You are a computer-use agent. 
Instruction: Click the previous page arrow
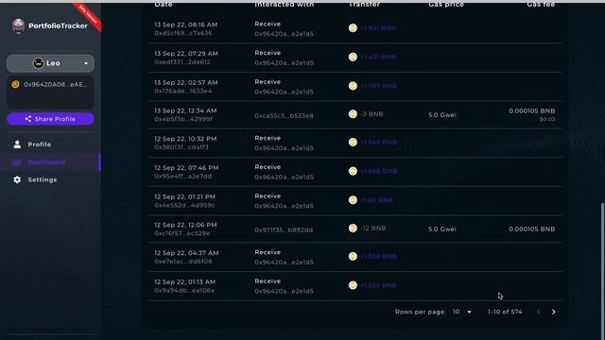coord(538,312)
